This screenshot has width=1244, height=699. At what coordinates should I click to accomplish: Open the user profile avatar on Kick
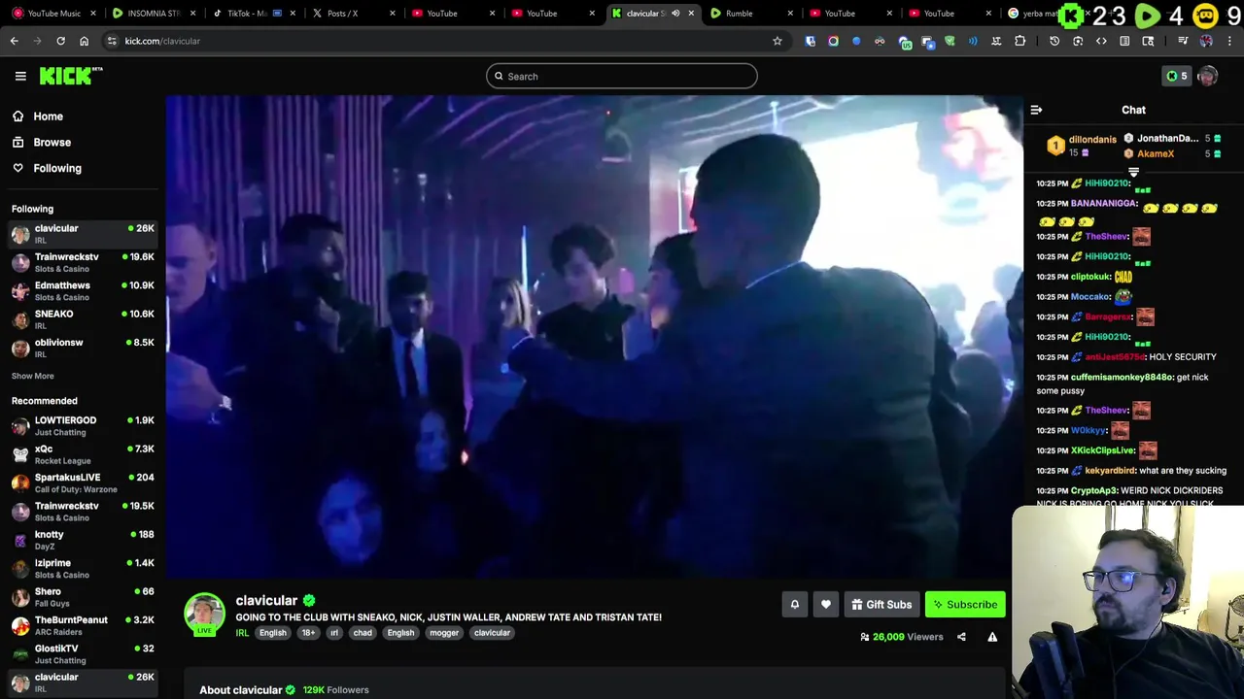tap(1208, 76)
